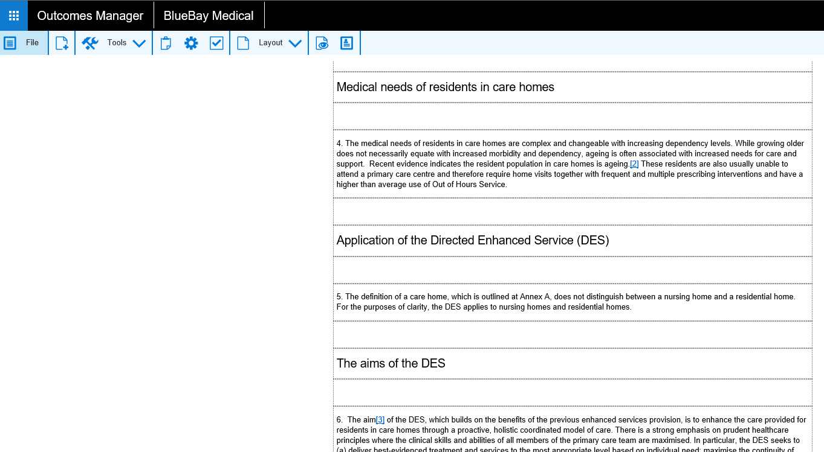Click the clipboard paste icon
824x452 pixels.
pyautogui.click(x=166, y=43)
